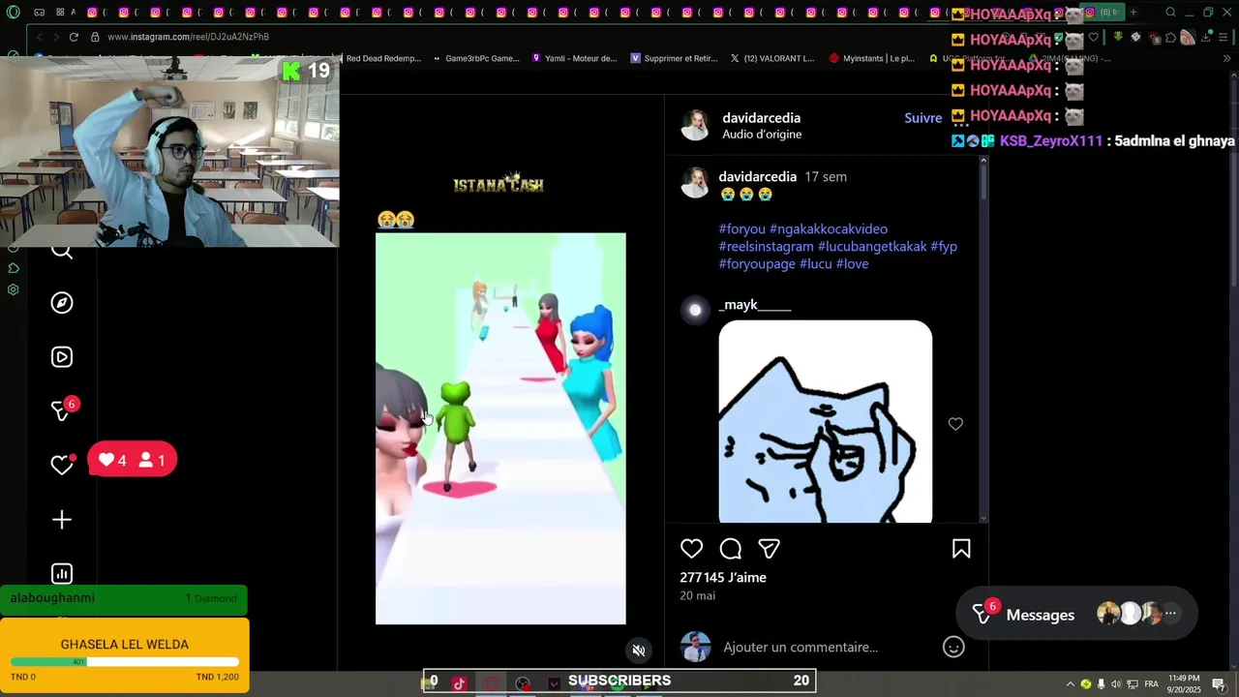Click the 20 mai post date
The image size is (1239, 697).
697,596
